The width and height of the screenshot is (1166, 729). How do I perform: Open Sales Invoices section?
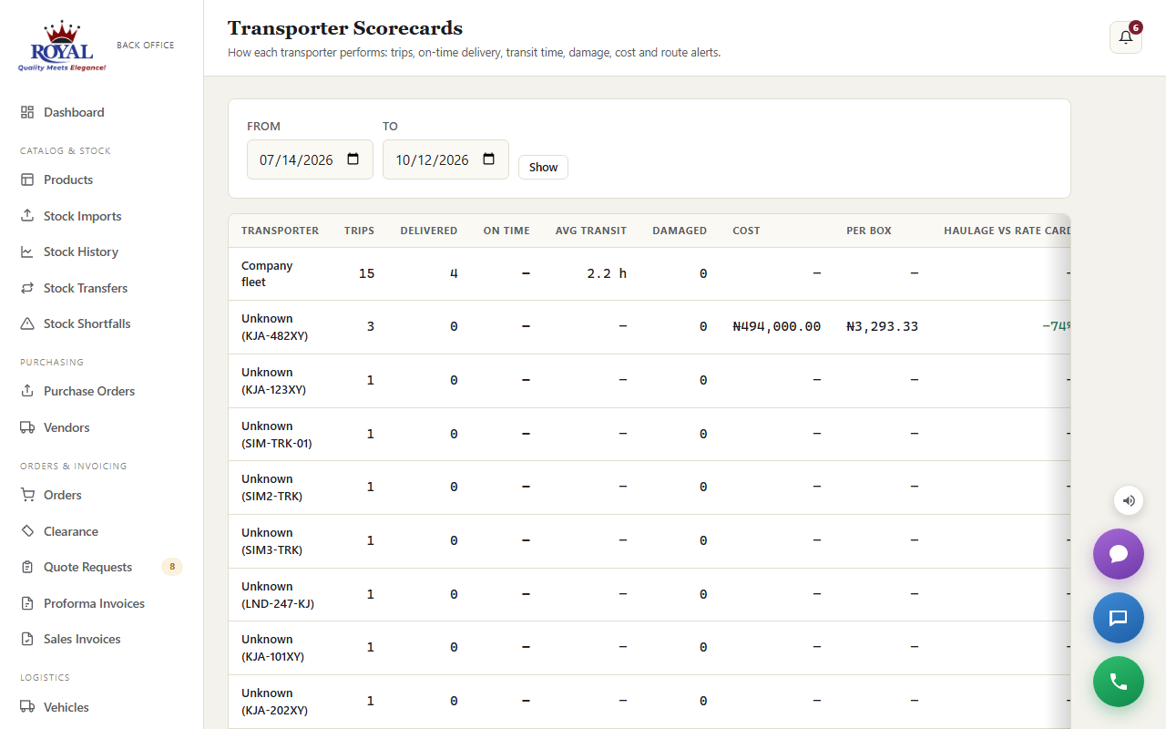click(82, 639)
